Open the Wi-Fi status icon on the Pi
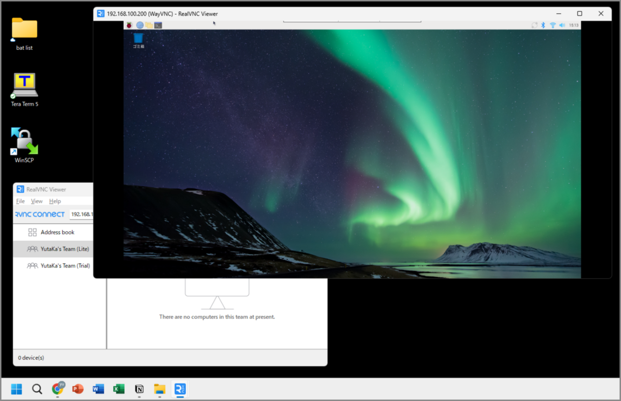The image size is (621, 401). [553, 25]
